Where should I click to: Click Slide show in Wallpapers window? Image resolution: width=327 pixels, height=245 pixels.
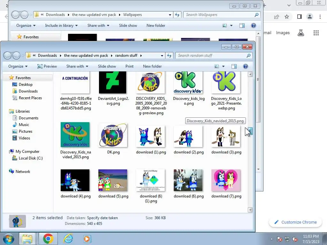point(128,26)
